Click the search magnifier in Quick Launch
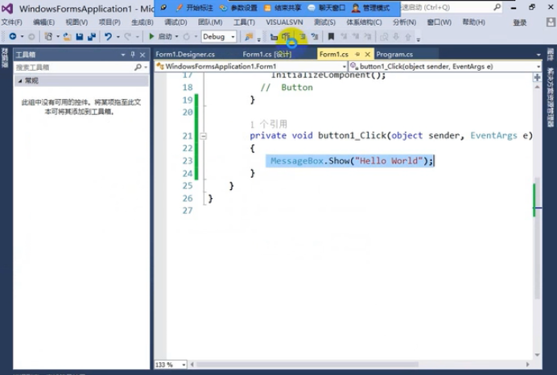Screen dimensions: 557x375 pos(497,6)
